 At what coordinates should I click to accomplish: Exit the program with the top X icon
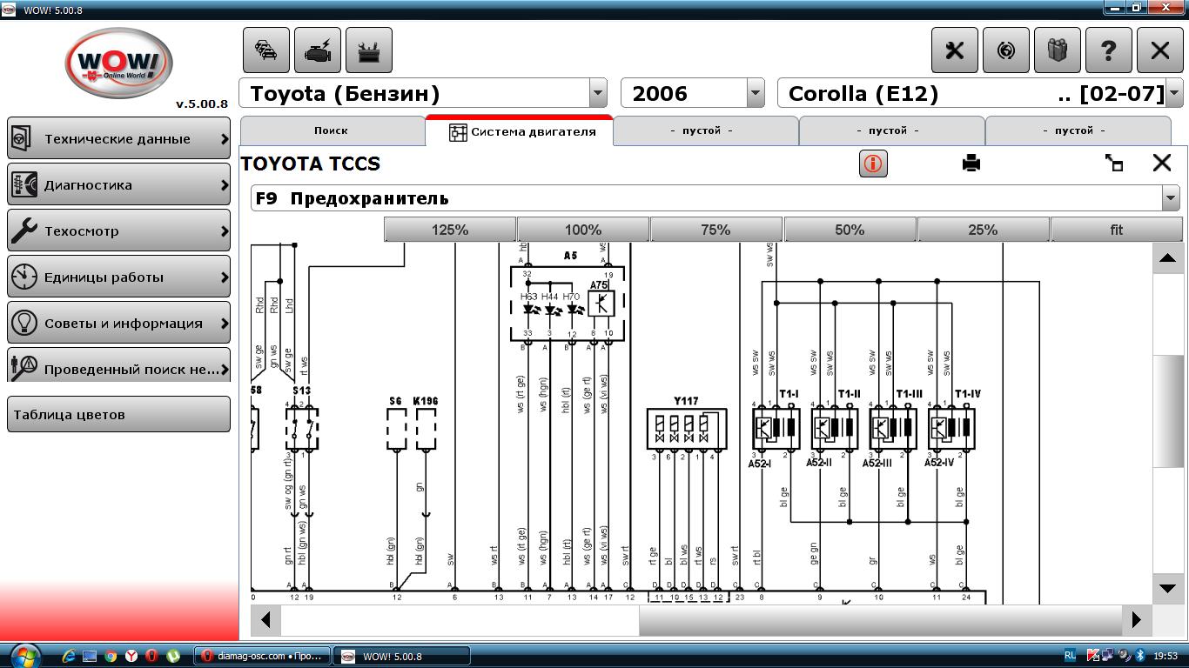point(1160,50)
